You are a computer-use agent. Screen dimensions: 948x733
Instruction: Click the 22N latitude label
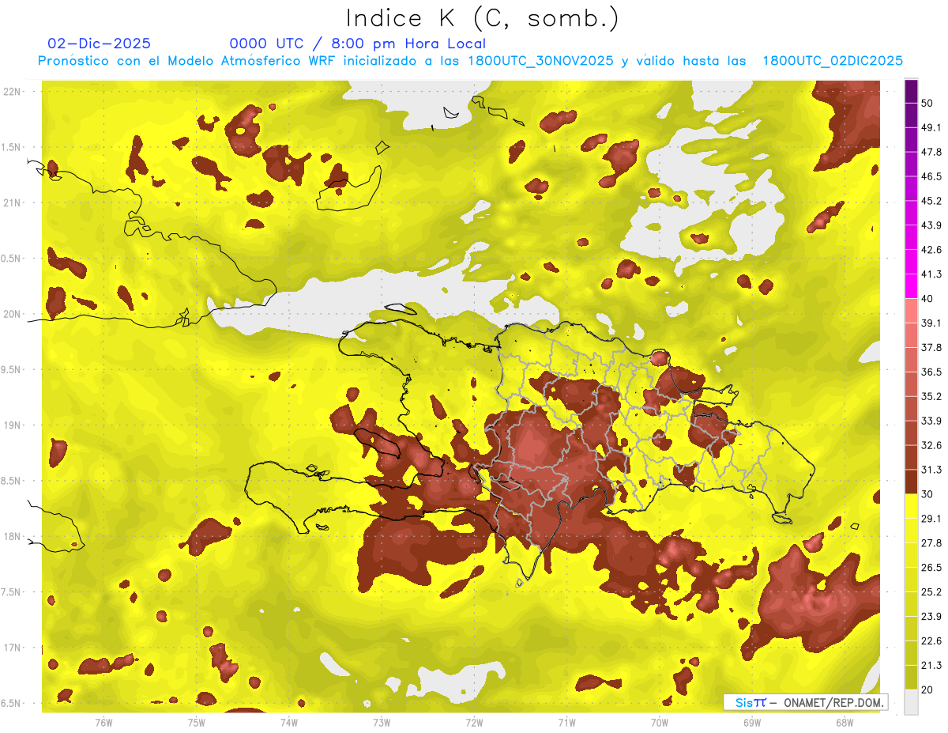[x=12, y=92]
